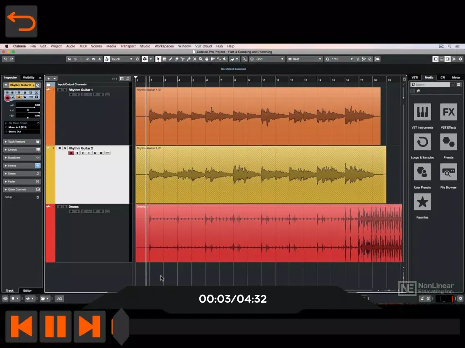Mute the Rhythm Guitar 1 track
The height and width of the screenshot is (348, 465).
(60, 90)
